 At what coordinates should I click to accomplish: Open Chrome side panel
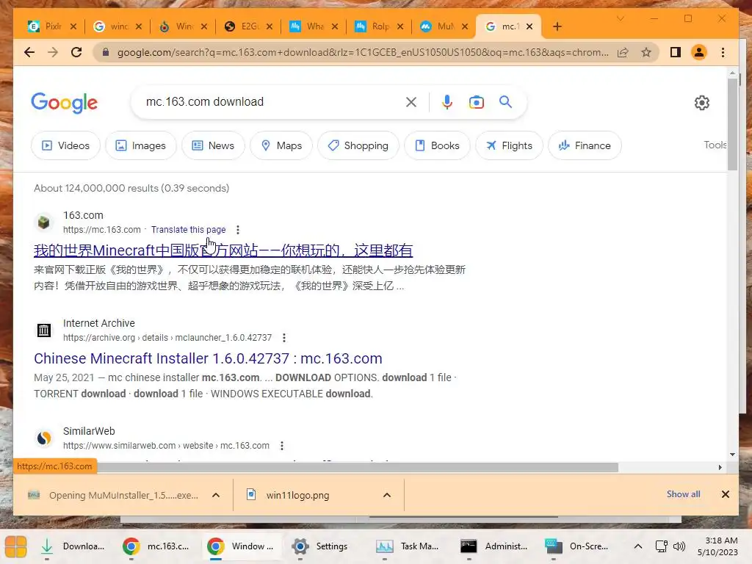[676, 52]
